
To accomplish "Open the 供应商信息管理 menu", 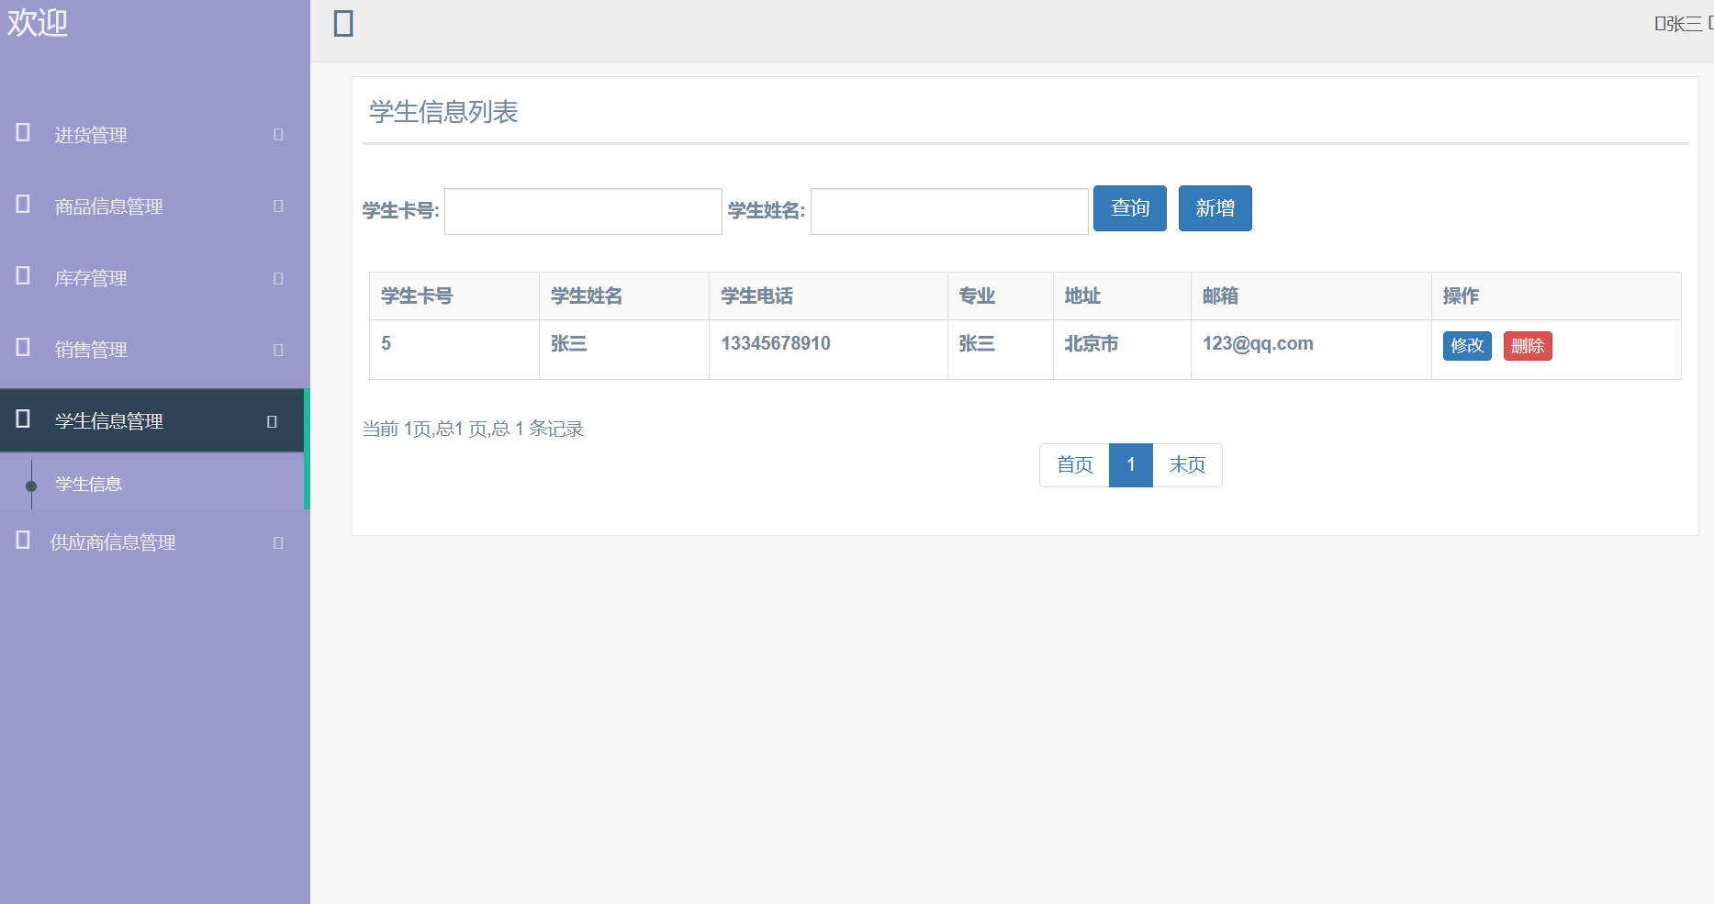I will [110, 541].
